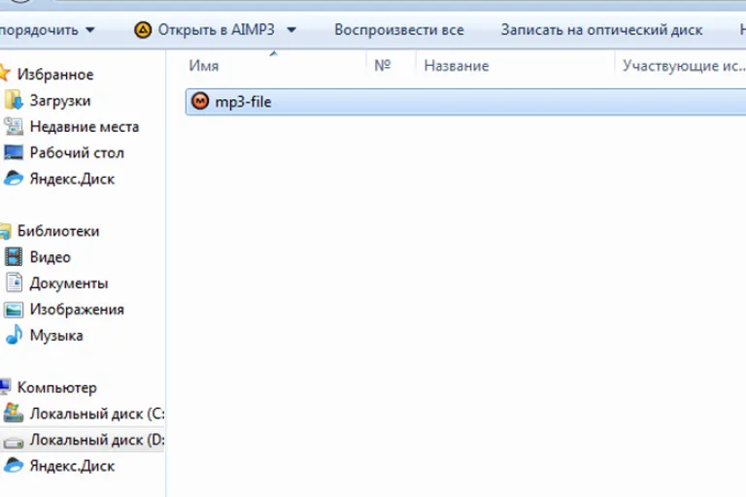Open Локальный диск (C:)
The width and height of the screenshot is (746, 497).
97,414
